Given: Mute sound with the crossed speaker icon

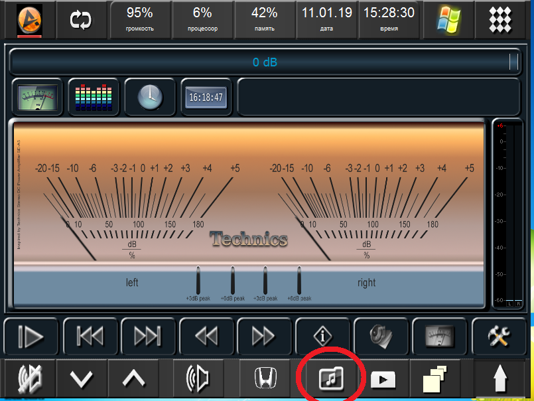Looking at the screenshot, I should pyautogui.click(x=30, y=378).
